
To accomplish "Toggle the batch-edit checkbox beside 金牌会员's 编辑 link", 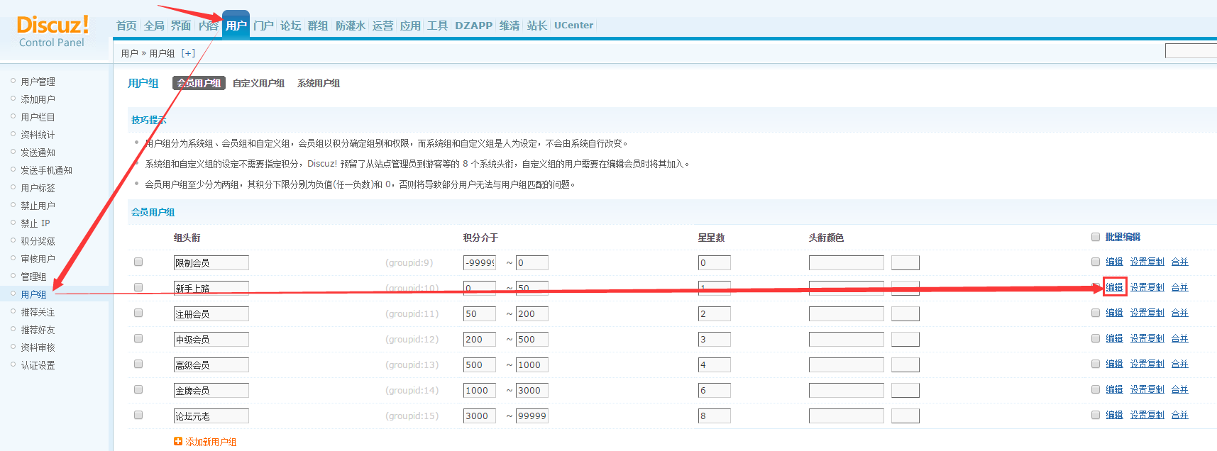I will (x=1096, y=389).
